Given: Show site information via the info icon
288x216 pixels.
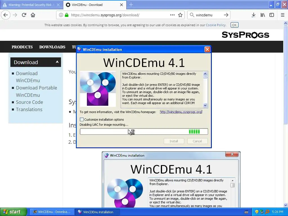Looking at the screenshot, I should pos(61,15).
